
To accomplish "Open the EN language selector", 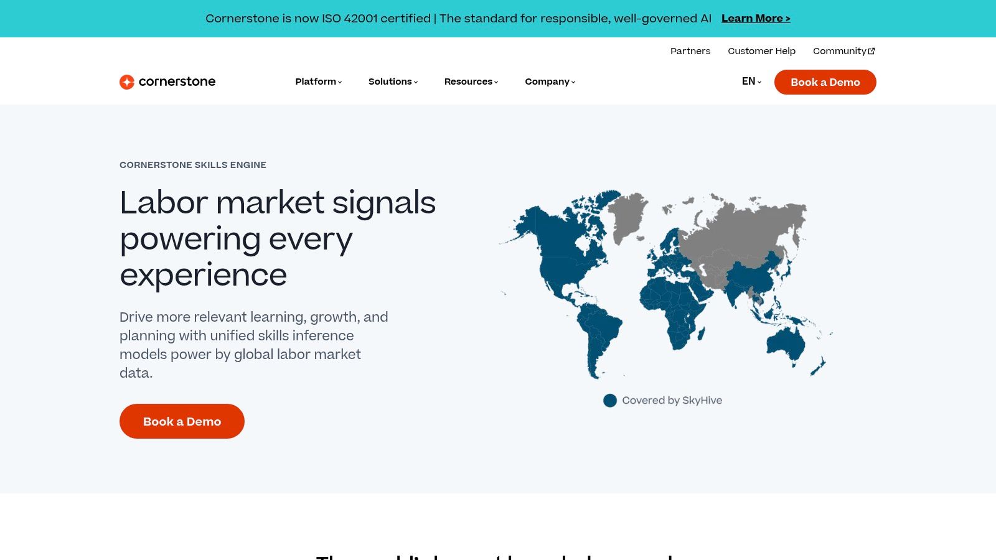I will coord(751,82).
